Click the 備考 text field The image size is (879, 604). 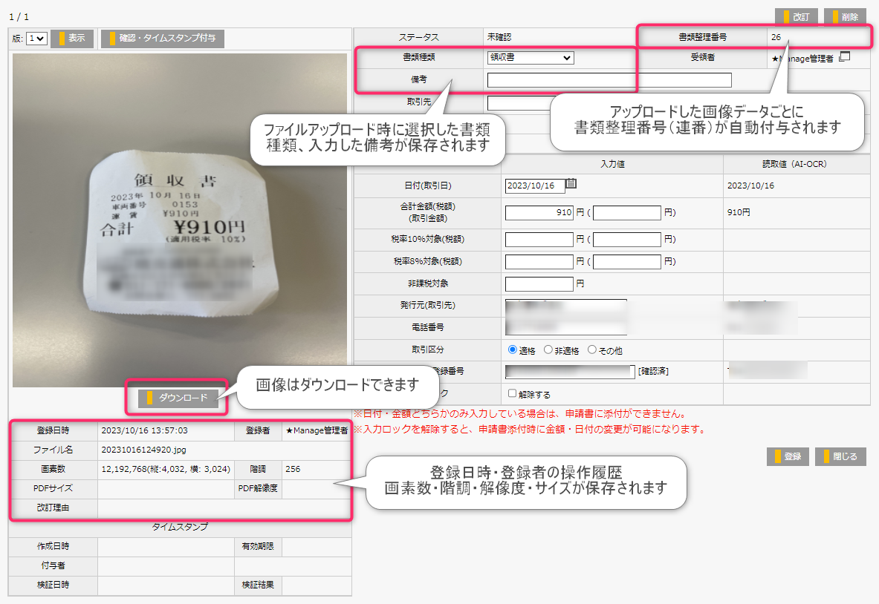click(609, 80)
